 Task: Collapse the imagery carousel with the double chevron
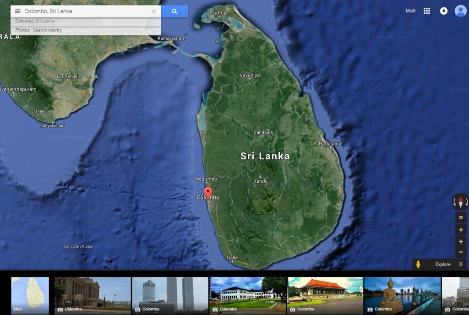tap(462, 264)
